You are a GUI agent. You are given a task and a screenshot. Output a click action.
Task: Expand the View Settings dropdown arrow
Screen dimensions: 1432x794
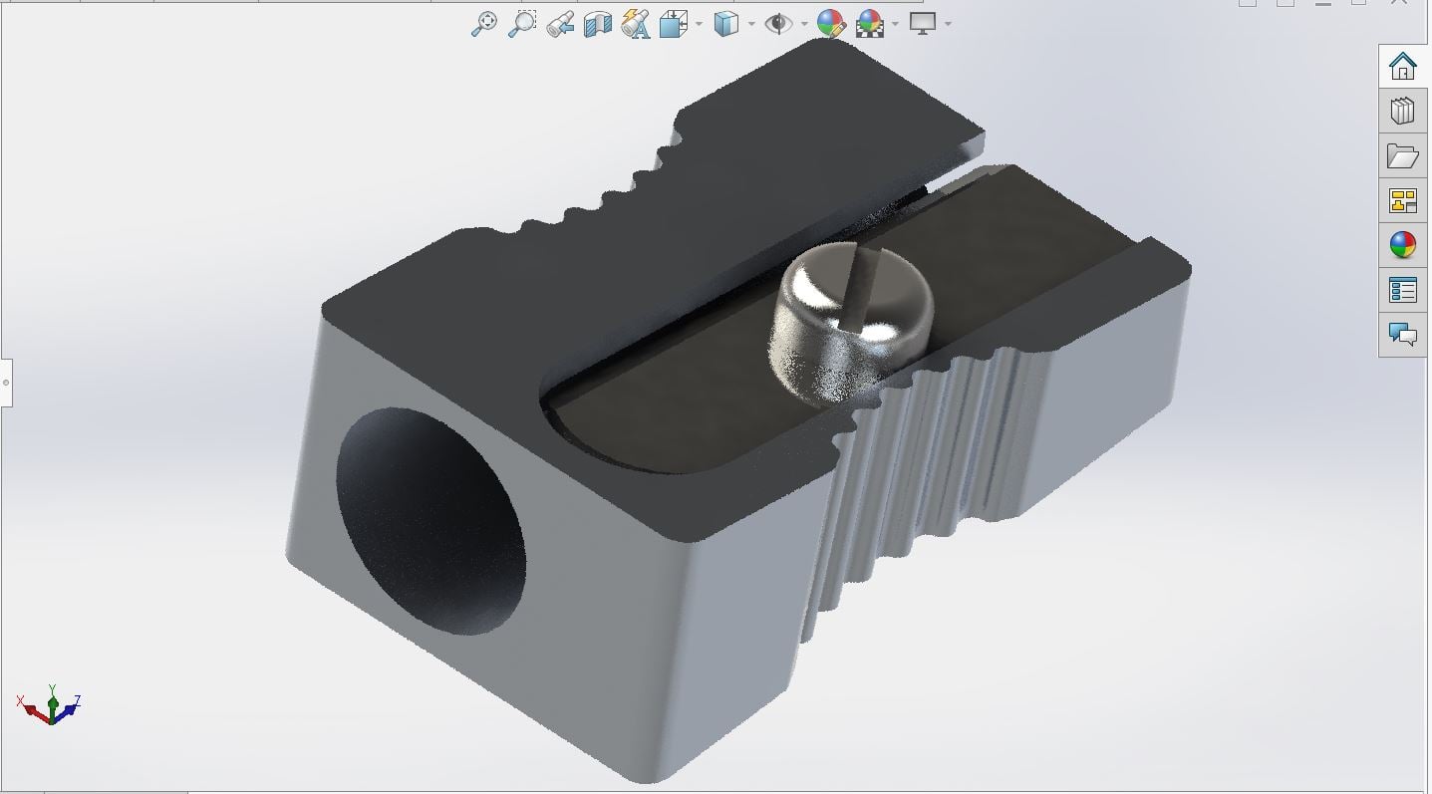(x=948, y=24)
